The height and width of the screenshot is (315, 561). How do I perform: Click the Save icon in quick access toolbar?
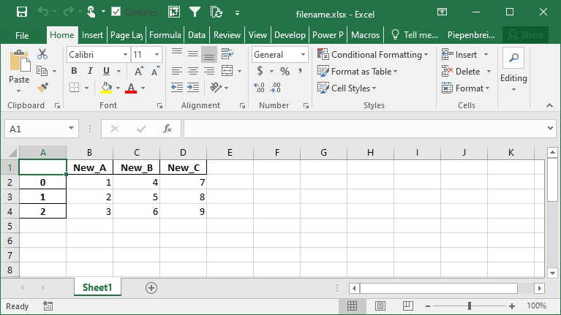pyautogui.click(x=21, y=12)
